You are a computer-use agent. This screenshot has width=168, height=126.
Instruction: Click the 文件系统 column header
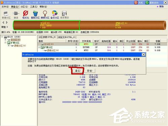click(x=86, y=41)
